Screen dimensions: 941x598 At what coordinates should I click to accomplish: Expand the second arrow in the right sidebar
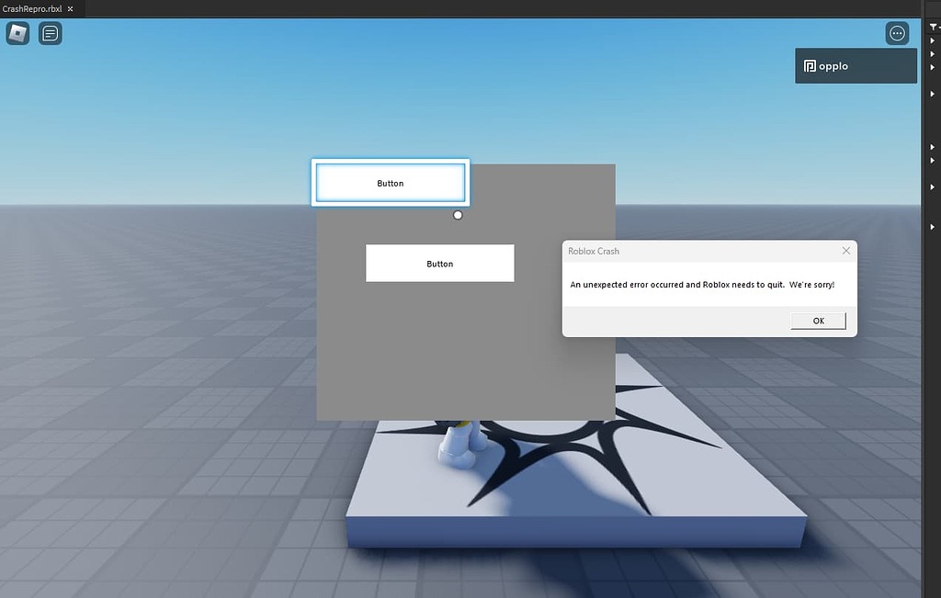(x=931, y=54)
